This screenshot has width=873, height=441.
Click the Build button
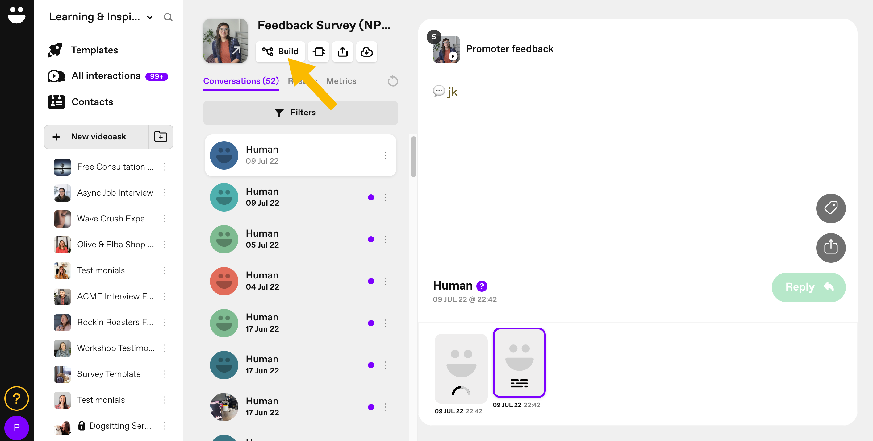tap(280, 52)
